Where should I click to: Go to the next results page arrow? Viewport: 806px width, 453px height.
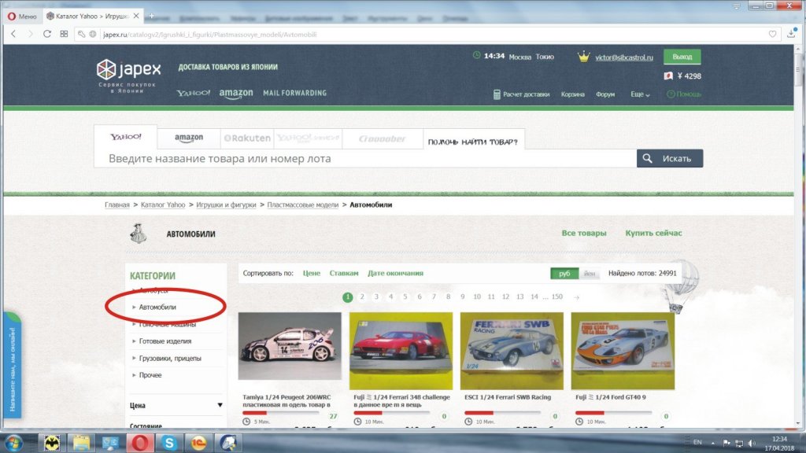point(577,297)
